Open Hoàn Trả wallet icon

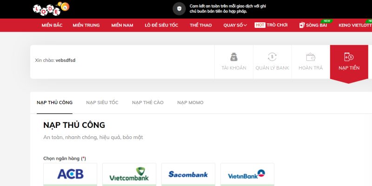point(311,57)
